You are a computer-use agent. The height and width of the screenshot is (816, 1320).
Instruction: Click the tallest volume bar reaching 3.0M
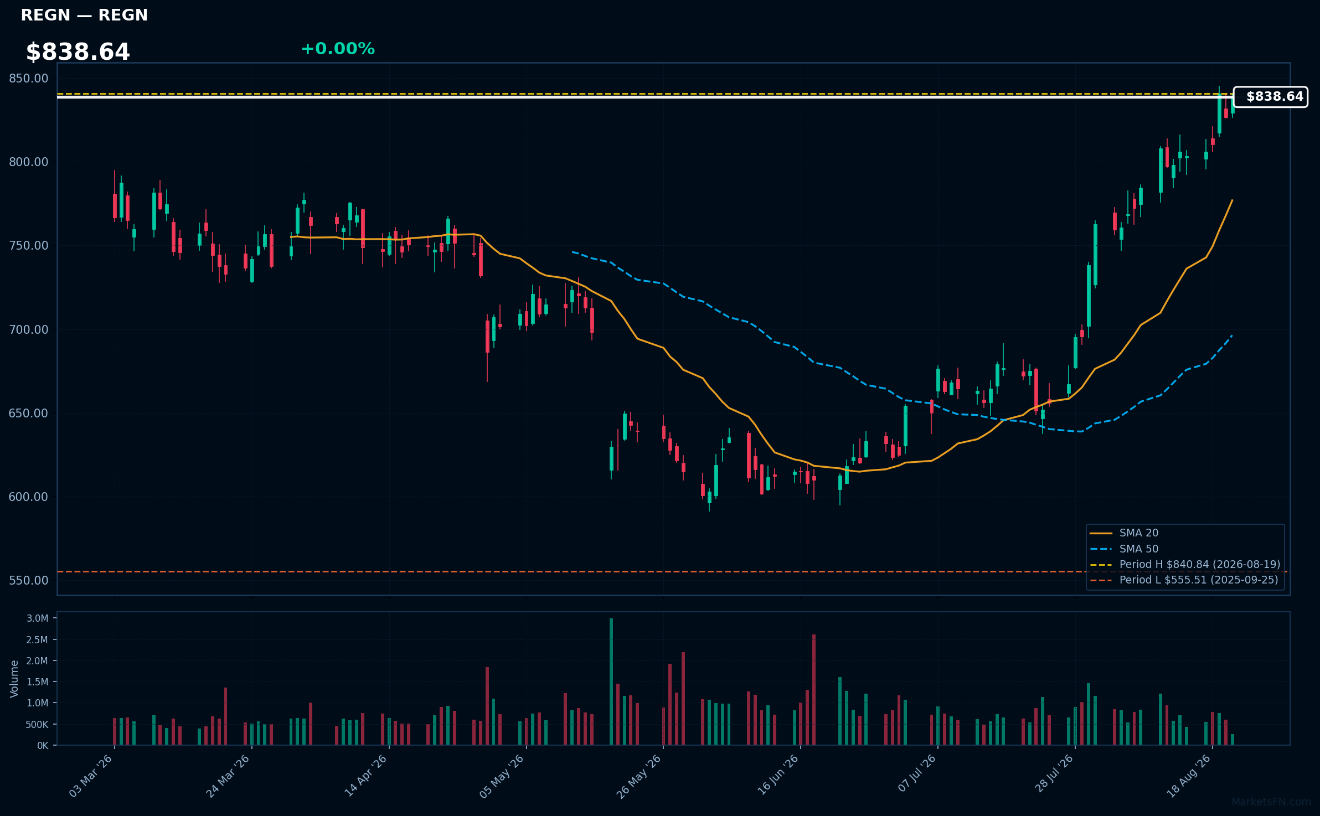(611, 682)
